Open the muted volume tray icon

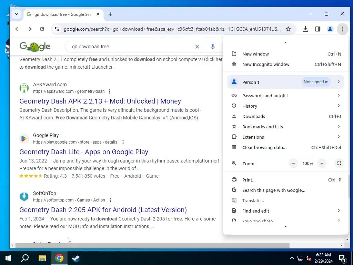point(308,258)
